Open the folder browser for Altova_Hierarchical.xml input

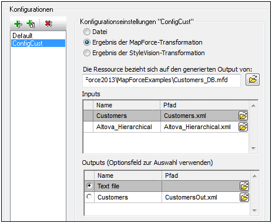(x=243, y=127)
